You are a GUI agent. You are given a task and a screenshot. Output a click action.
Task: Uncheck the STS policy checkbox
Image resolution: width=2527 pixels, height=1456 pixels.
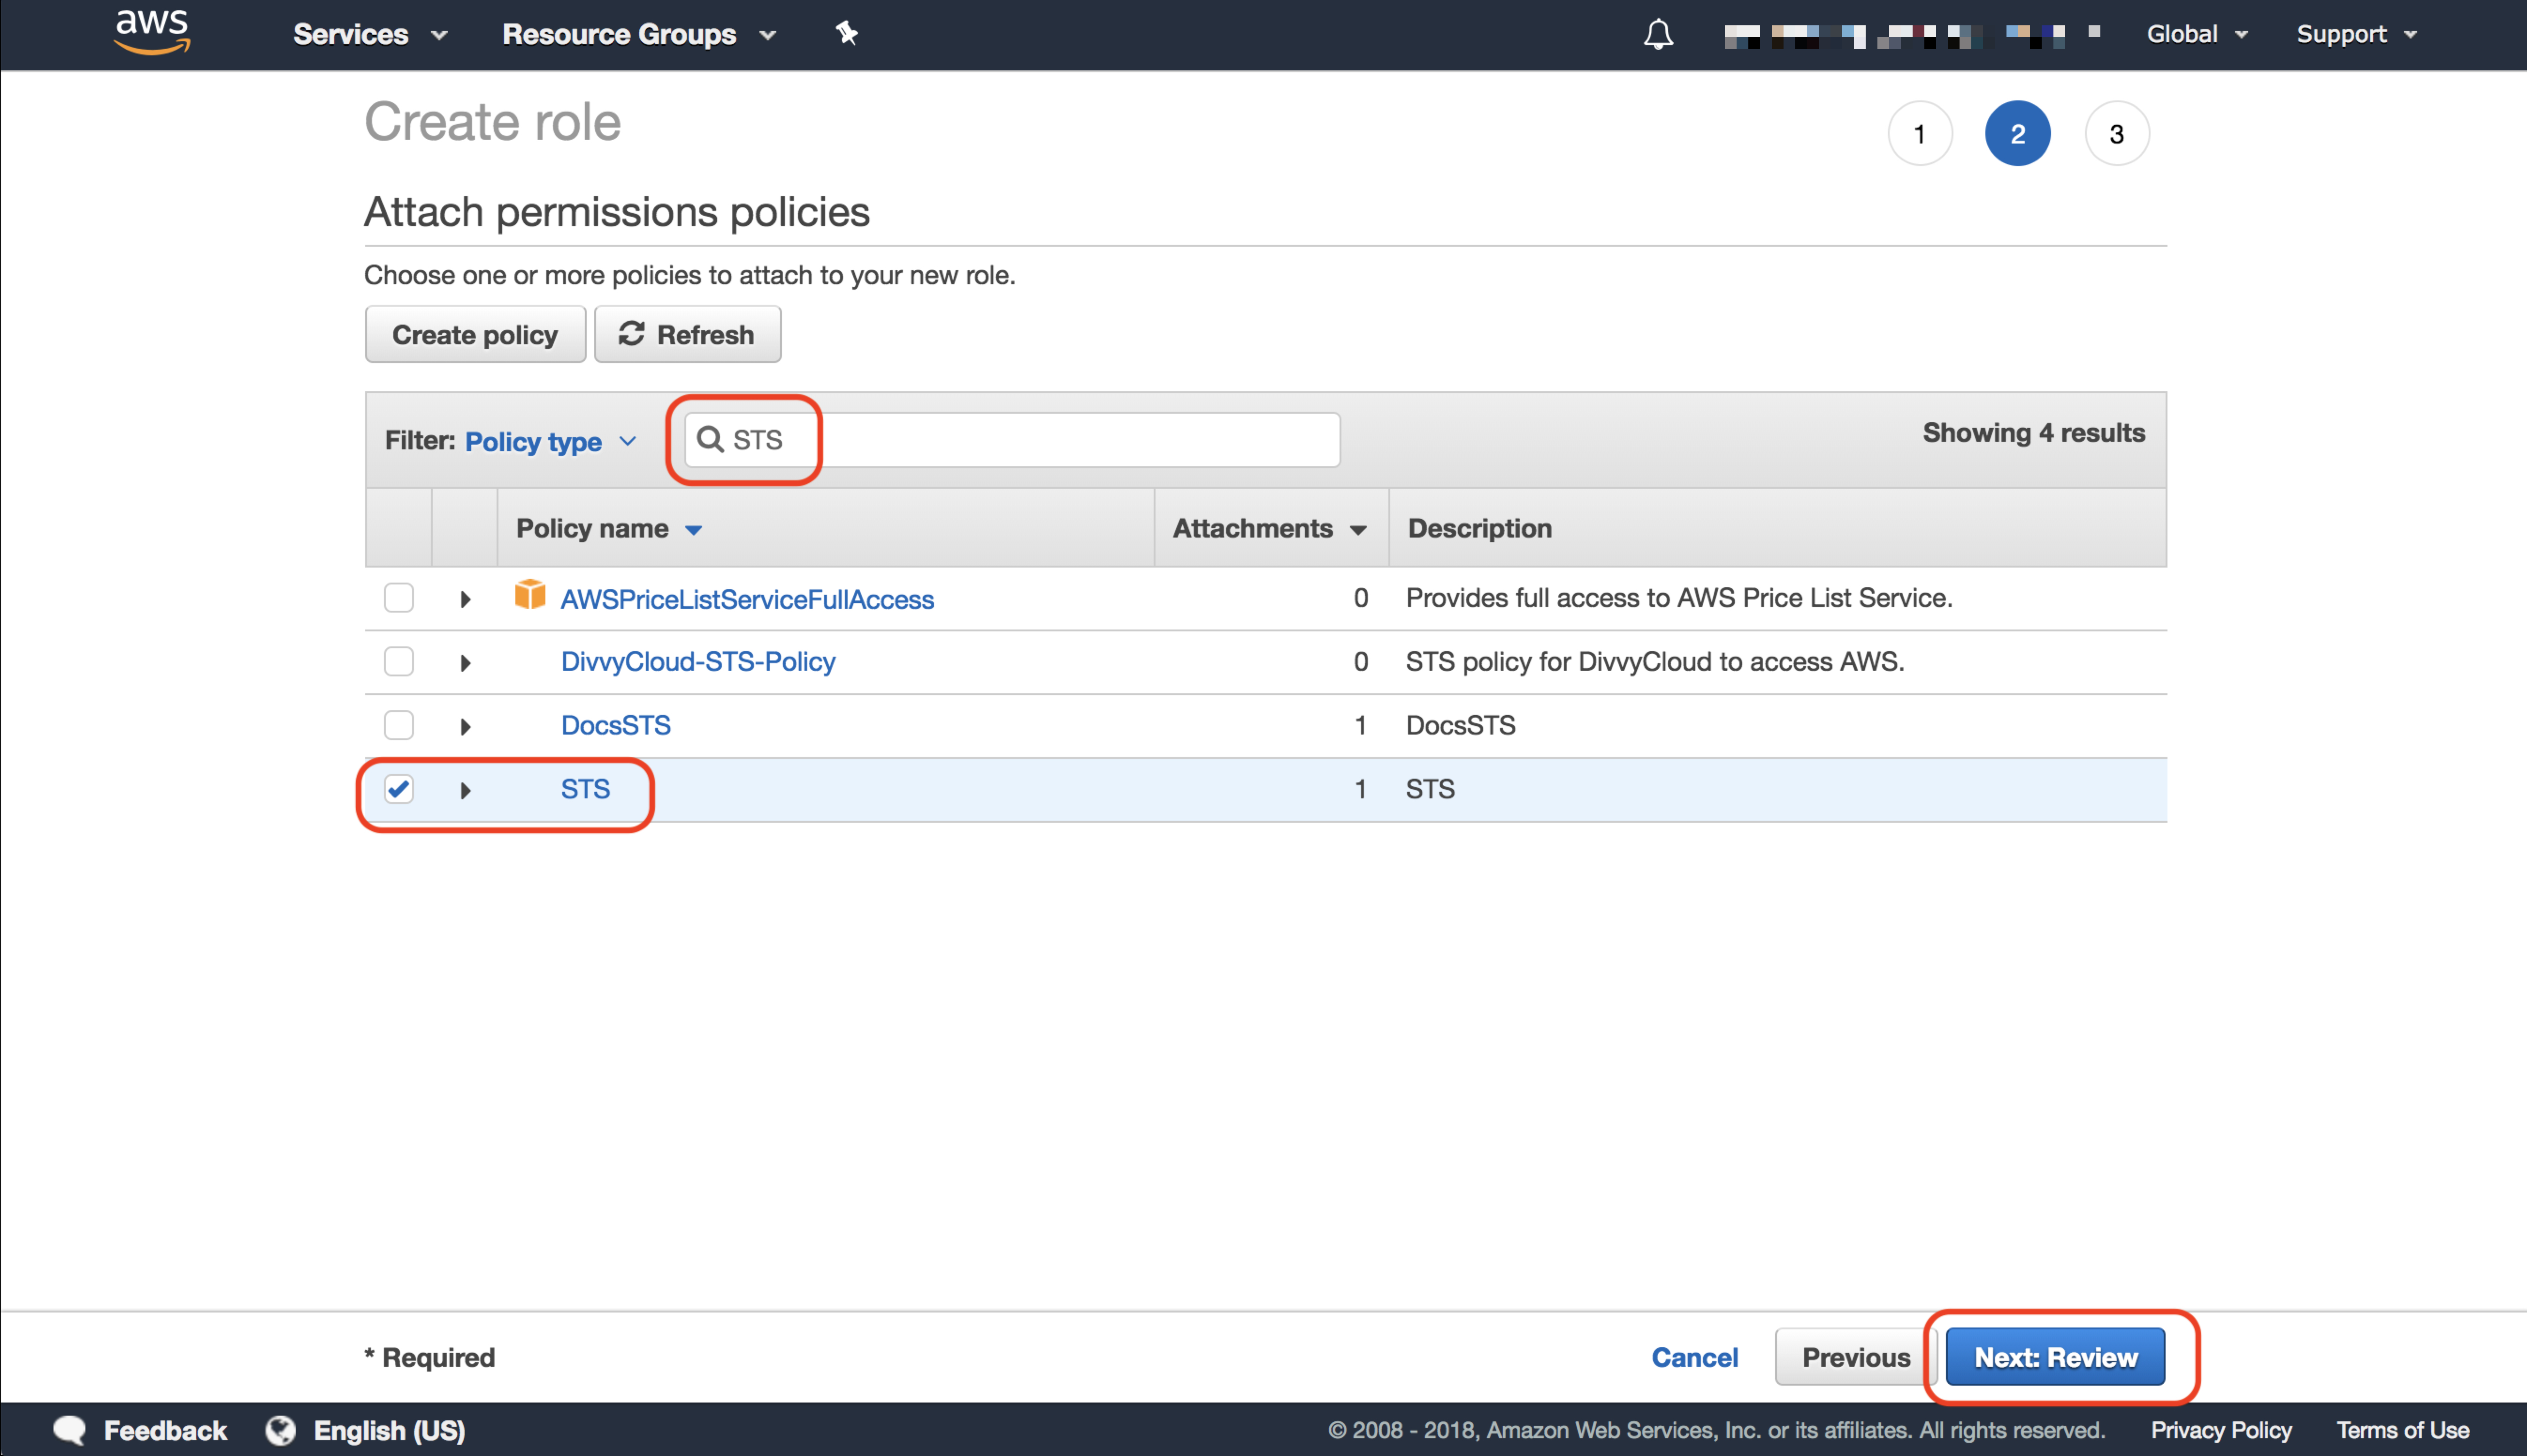click(x=398, y=789)
